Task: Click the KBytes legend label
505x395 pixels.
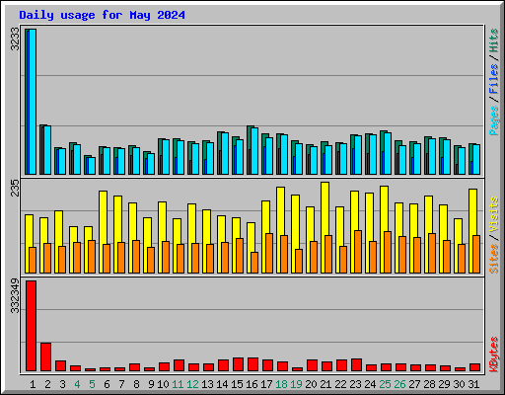Action: coord(494,355)
